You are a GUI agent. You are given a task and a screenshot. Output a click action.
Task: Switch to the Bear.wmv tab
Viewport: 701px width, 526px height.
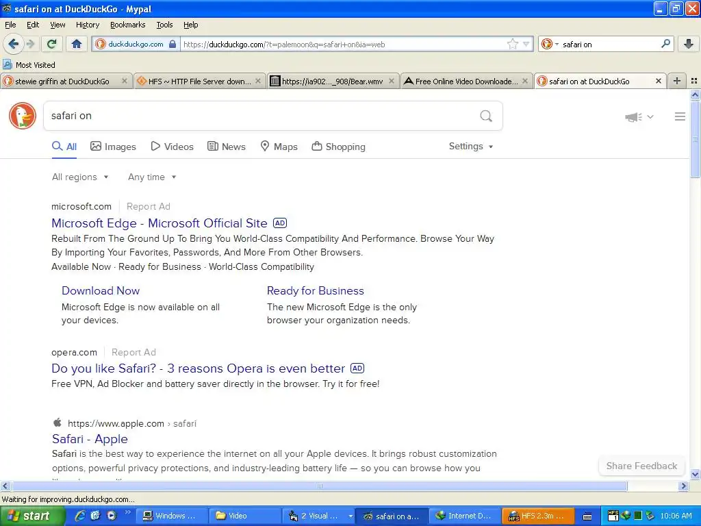(x=332, y=82)
